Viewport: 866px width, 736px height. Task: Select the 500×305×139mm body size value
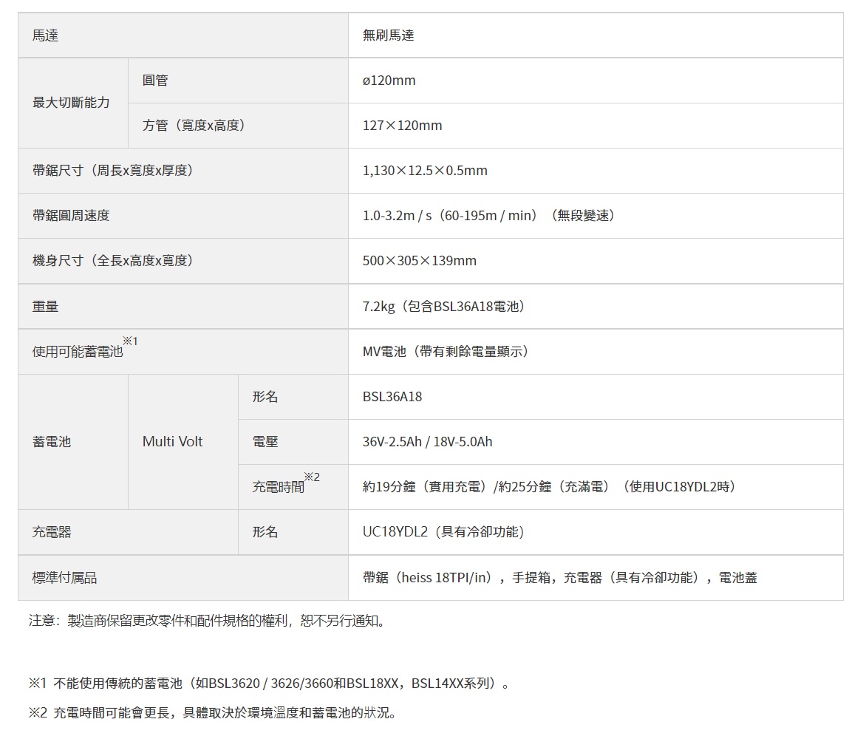419,261
